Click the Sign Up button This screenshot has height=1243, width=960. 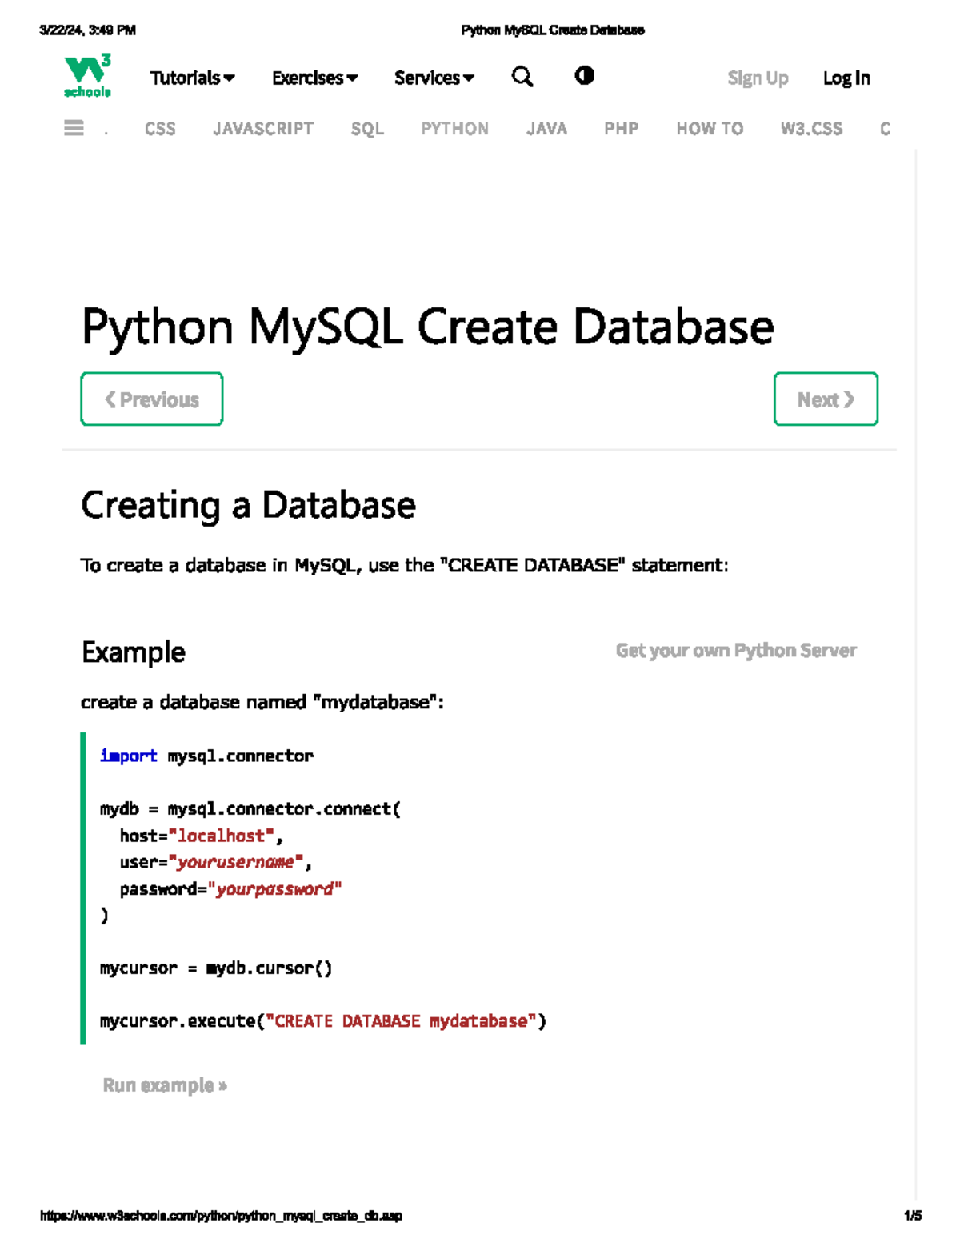758,78
